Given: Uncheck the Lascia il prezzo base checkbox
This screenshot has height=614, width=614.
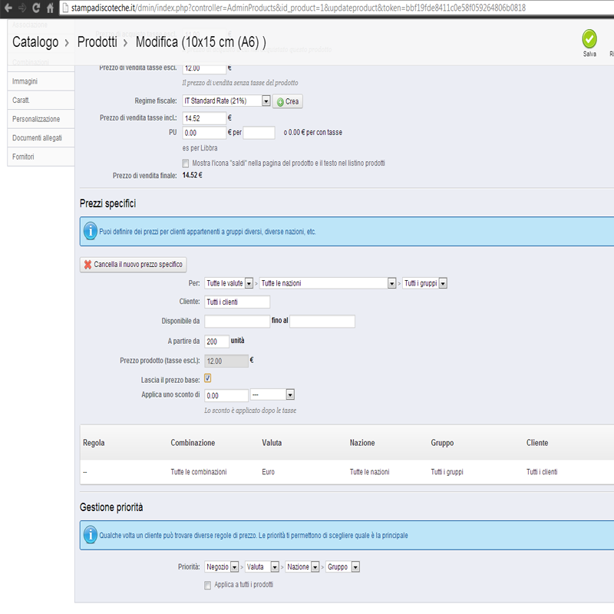Looking at the screenshot, I should (x=207, y=378).
